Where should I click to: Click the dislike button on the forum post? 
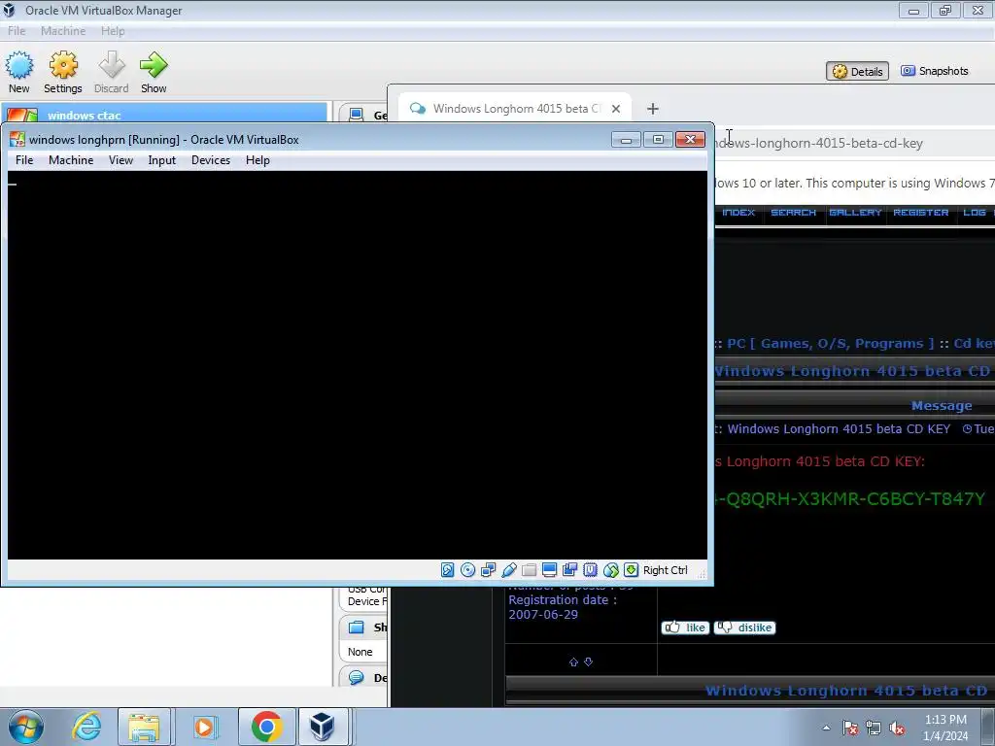[x=745, y=627]
